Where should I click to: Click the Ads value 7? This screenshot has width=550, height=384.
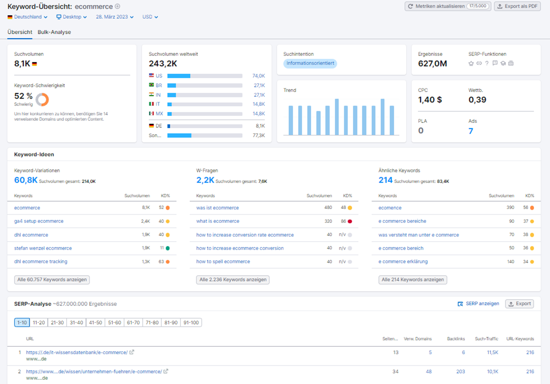click(471, 131)
